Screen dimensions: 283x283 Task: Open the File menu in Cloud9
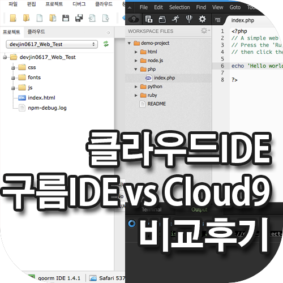coord(144,7)
